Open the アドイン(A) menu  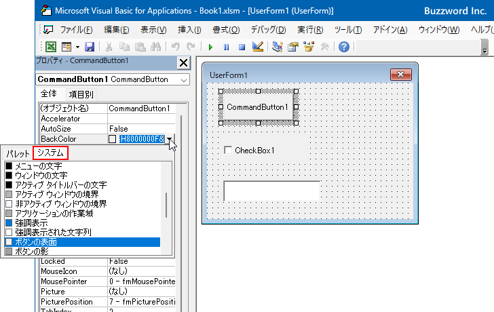(x=390, y=30)
